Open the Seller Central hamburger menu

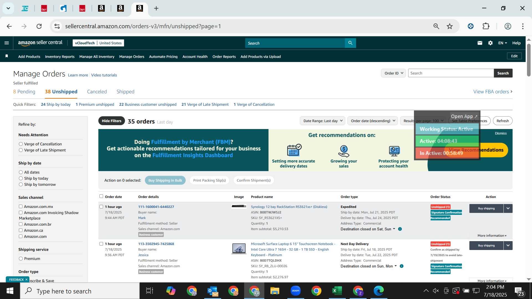7,43
